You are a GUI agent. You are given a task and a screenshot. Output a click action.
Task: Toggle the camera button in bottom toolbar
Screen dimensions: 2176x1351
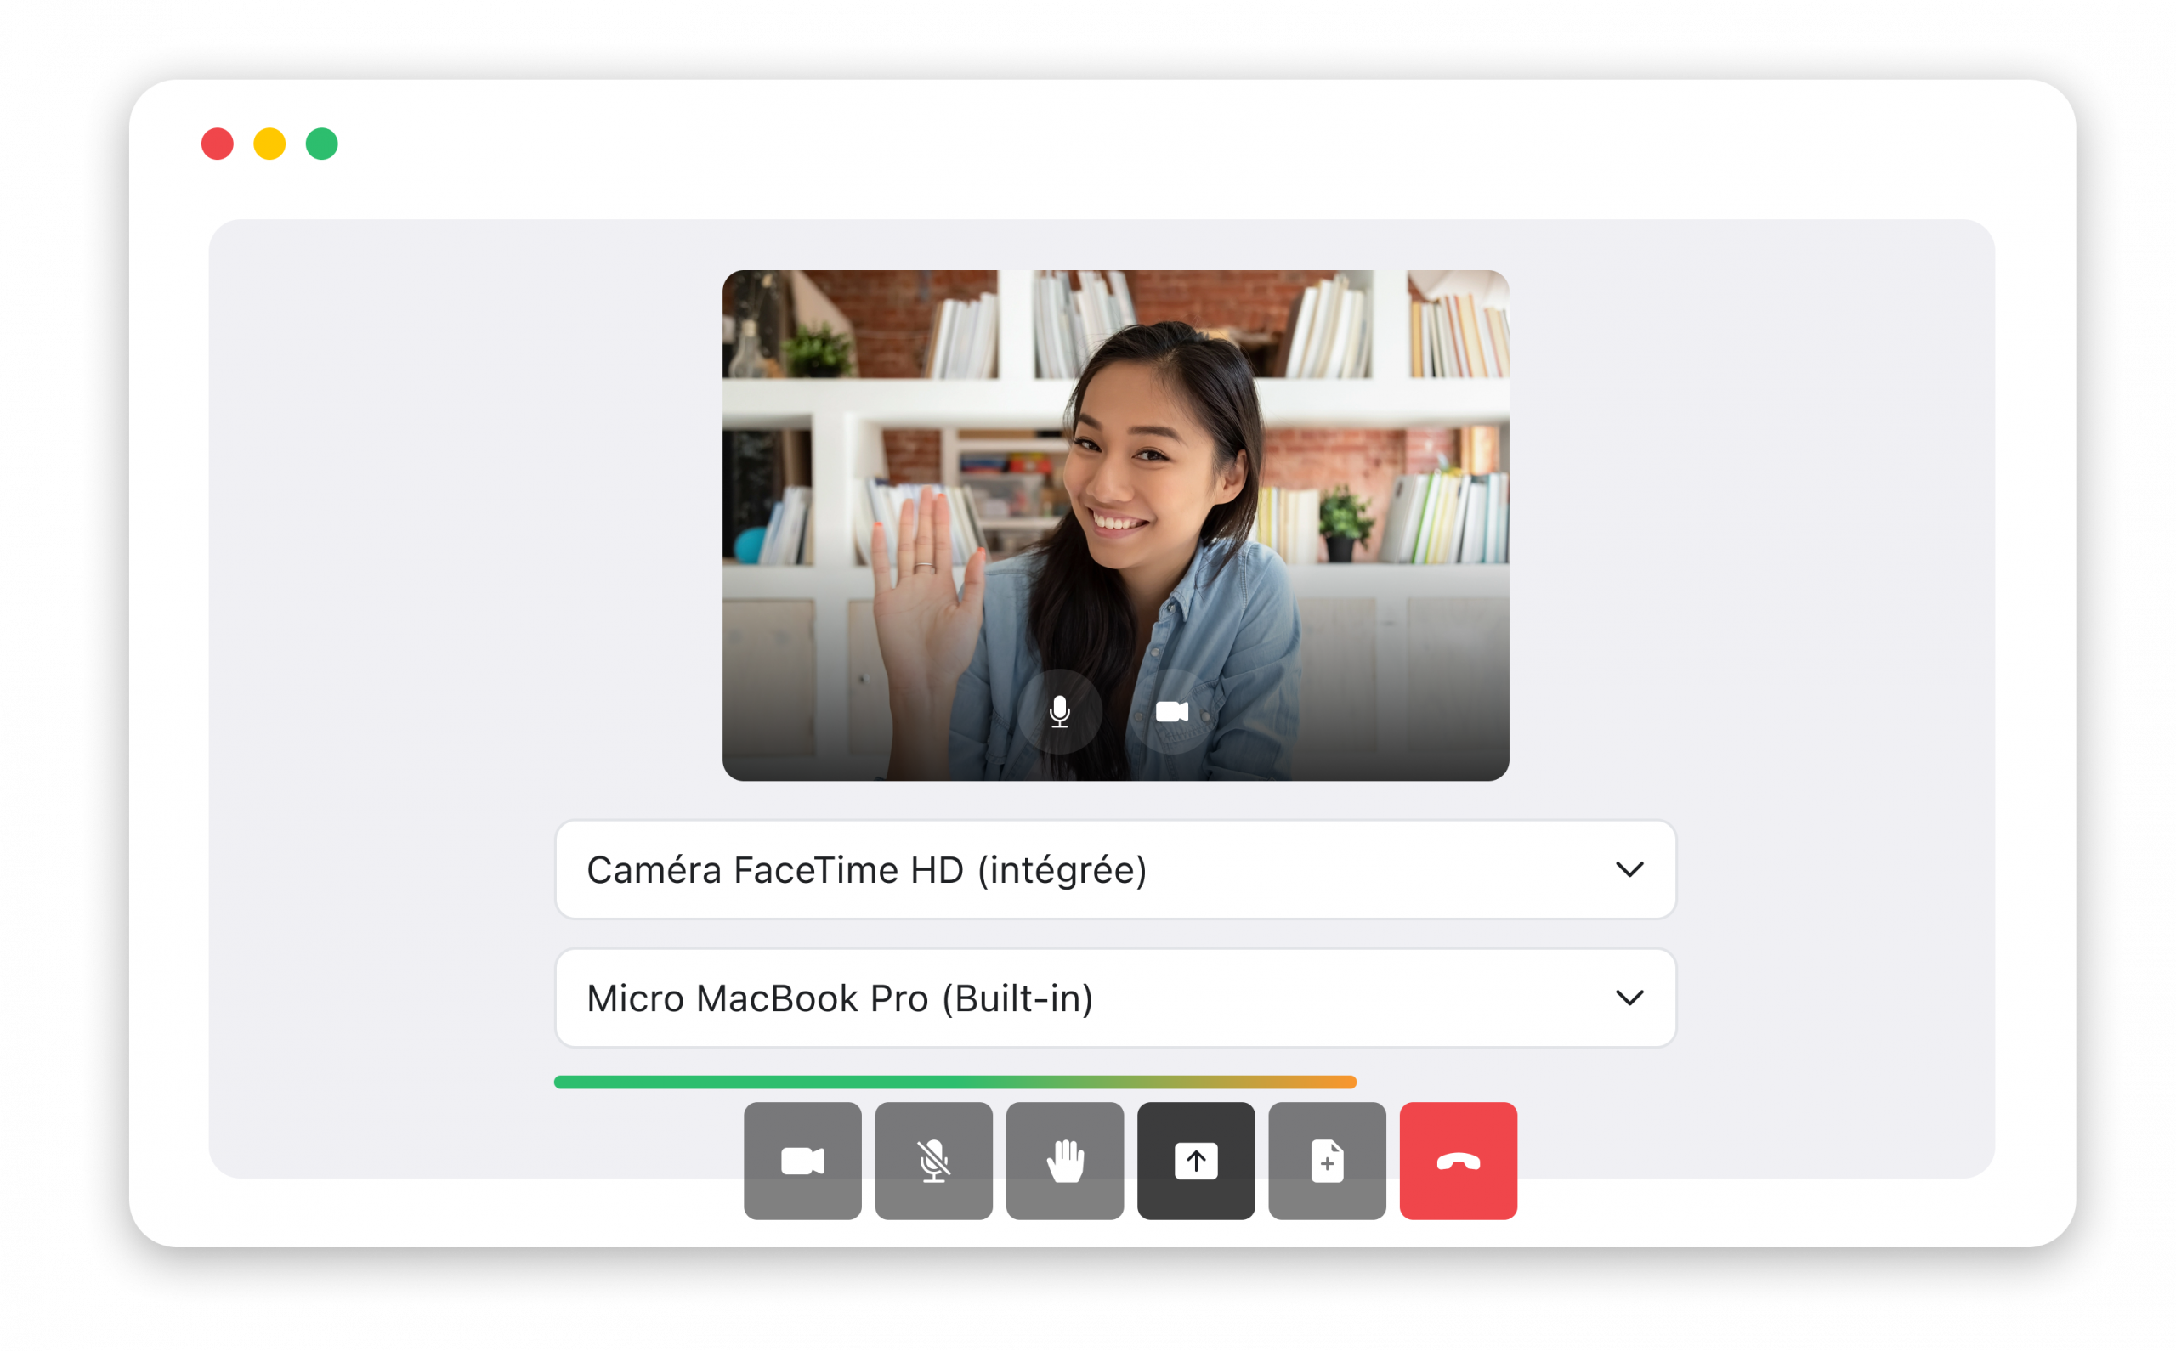(802, 1161)
